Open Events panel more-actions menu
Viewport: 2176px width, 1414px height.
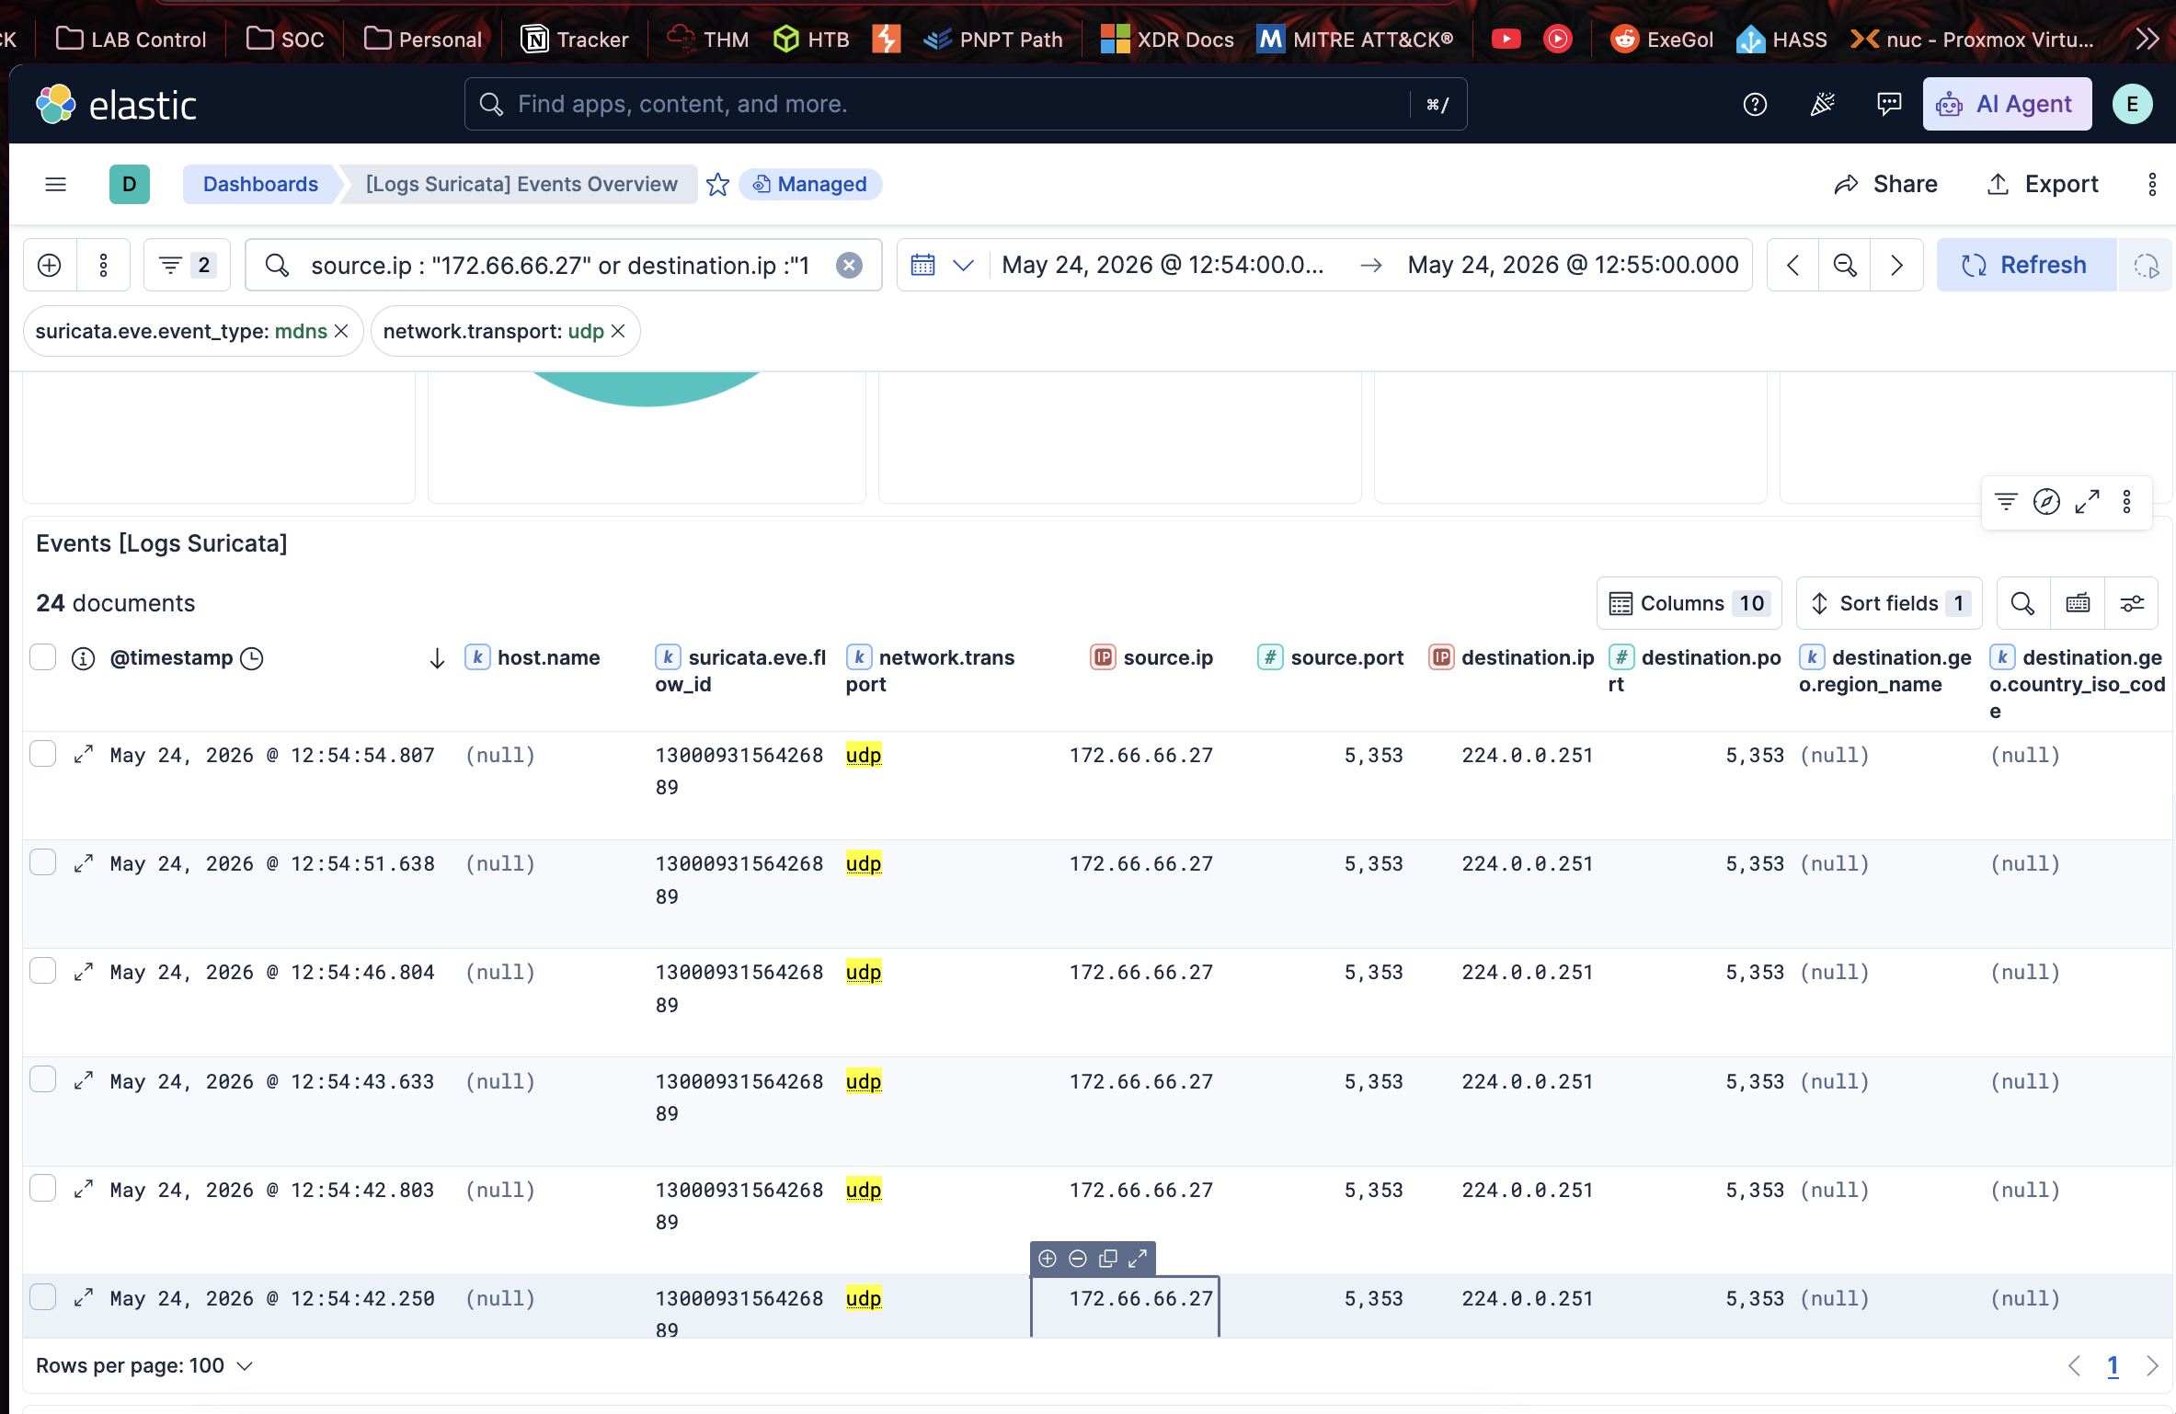tap(2126, 502)
